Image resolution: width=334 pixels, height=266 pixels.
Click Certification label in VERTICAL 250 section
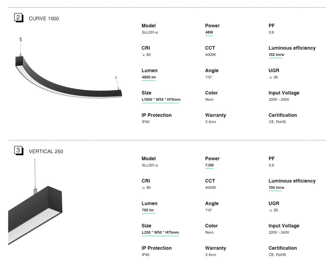[x=282, y=248]
